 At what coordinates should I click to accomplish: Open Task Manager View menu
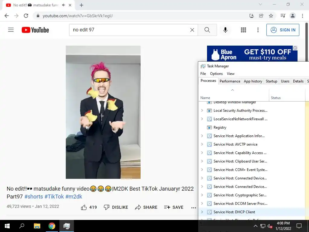[x=231, y=74]
